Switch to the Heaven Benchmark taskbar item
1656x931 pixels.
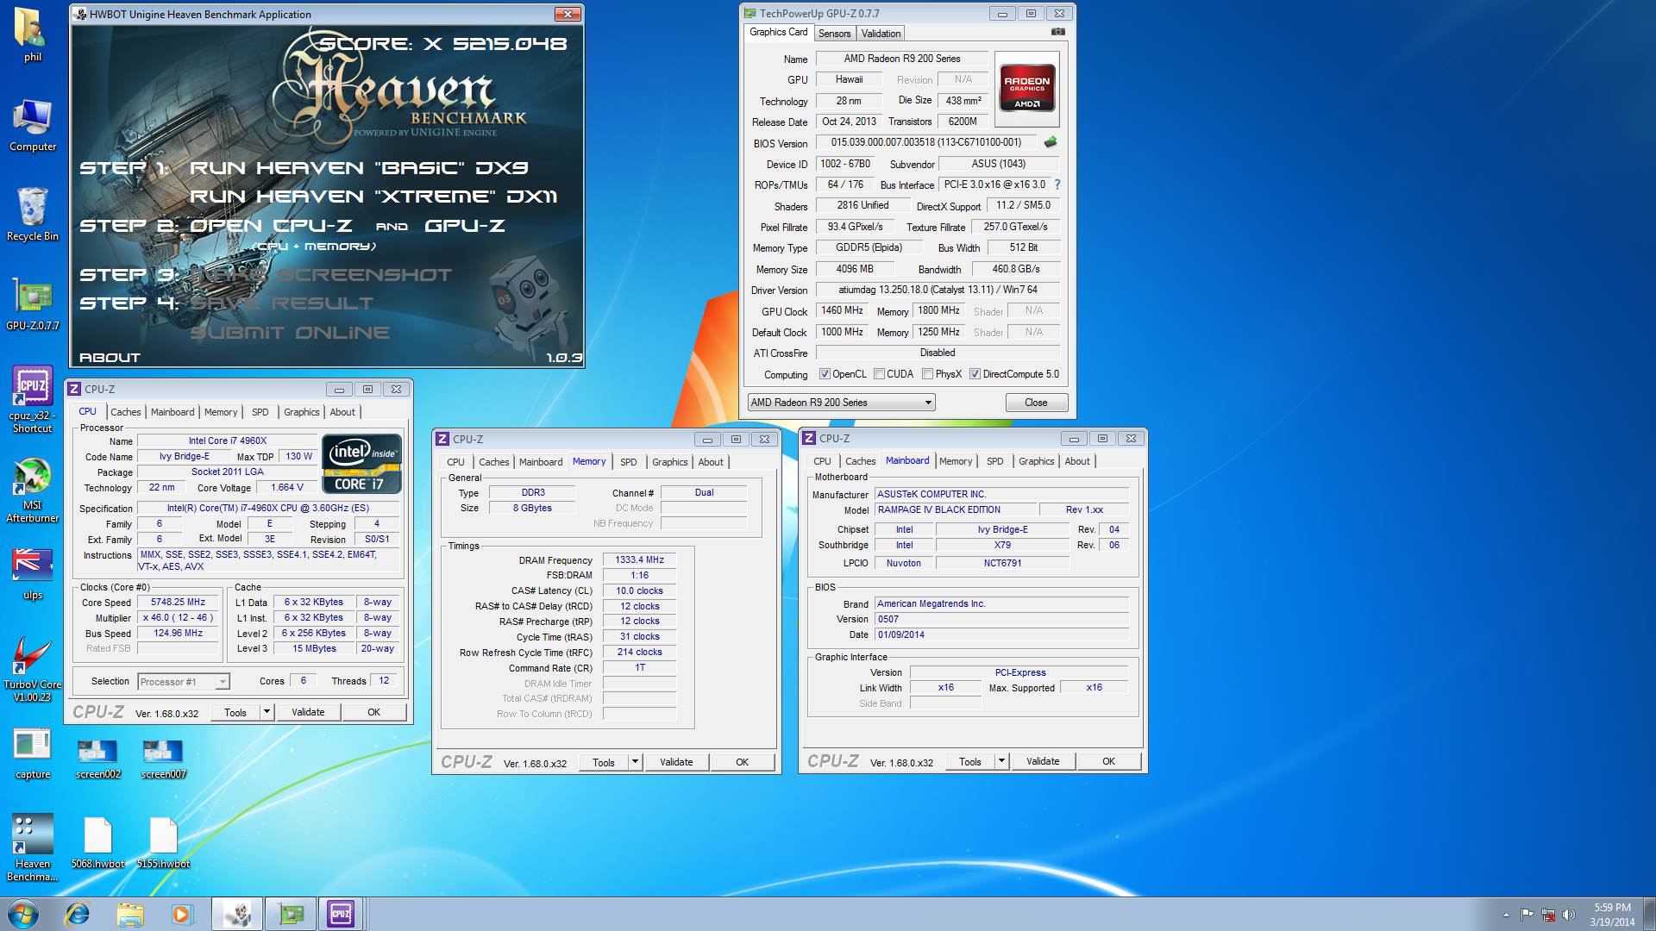pos(237,914)
